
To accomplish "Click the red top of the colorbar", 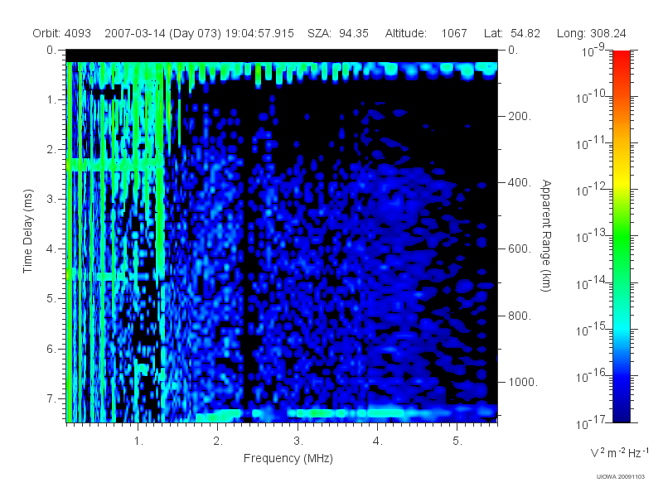I will [621, 57].
